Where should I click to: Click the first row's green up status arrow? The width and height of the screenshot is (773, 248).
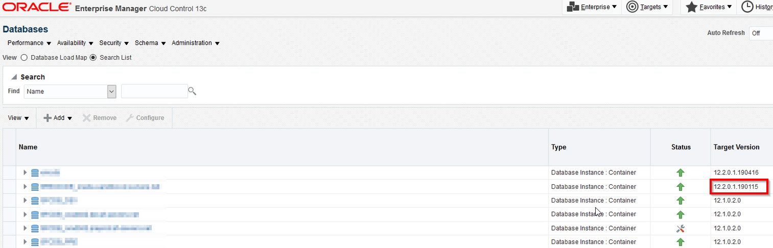[680, 173]
